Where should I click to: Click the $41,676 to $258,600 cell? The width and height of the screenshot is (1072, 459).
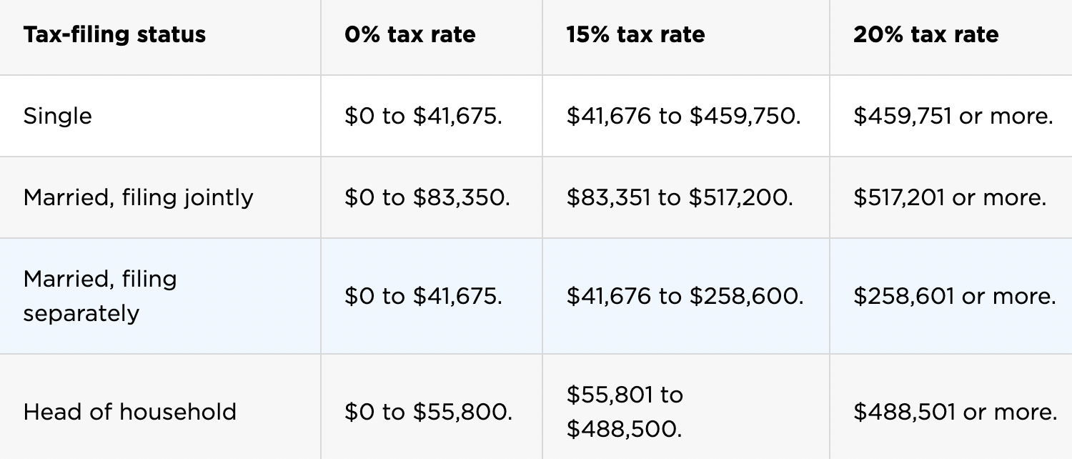[685, 296]
